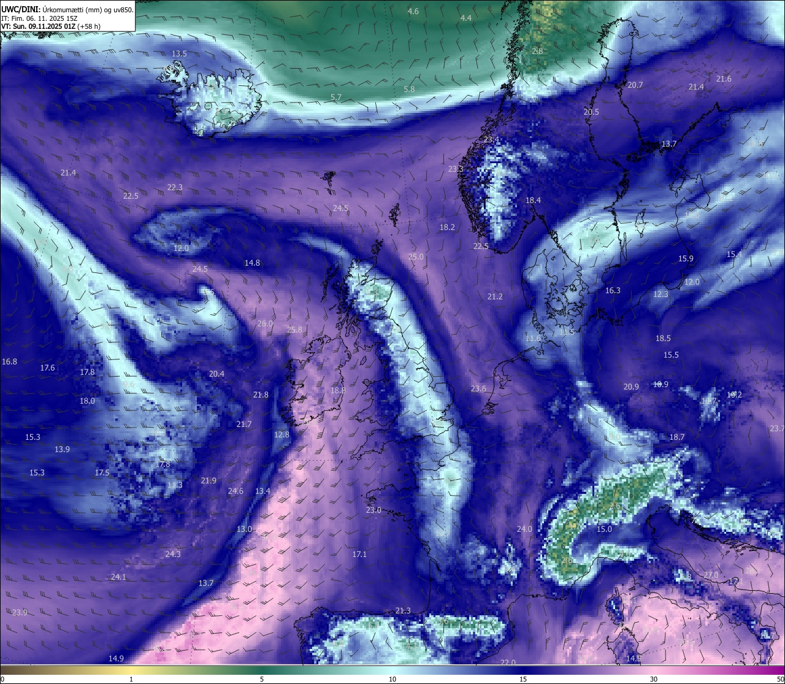
Task: Click the value 21.9 in the Atlantic
Action: (209, 481)
